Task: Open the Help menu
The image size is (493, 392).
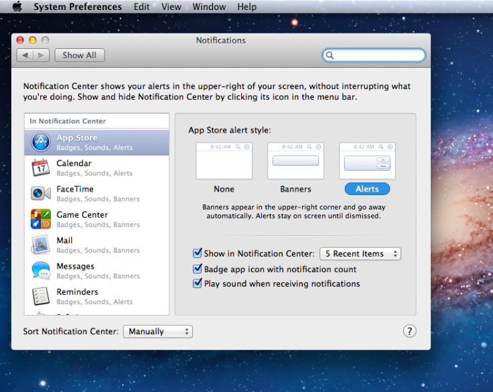Action: click(246, 7)
